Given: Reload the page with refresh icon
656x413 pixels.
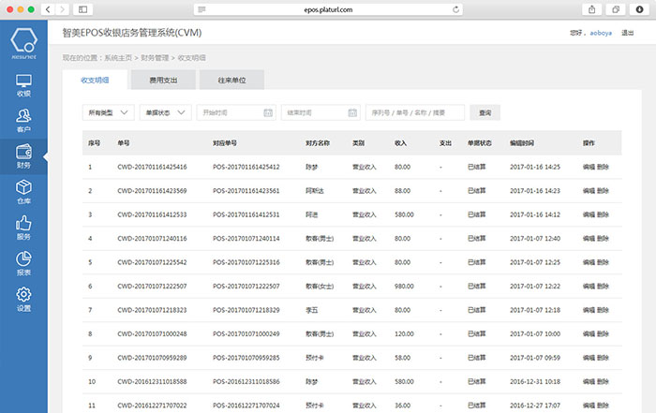Looking at the screenshot, I should (456, 9).
